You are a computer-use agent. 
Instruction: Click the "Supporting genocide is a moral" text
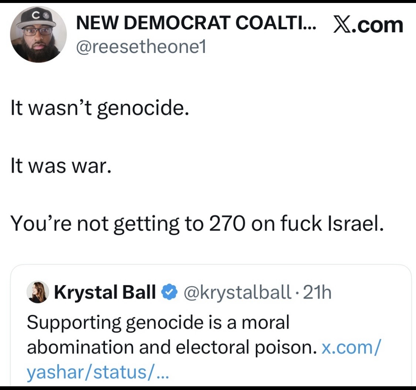coord(158,323)
